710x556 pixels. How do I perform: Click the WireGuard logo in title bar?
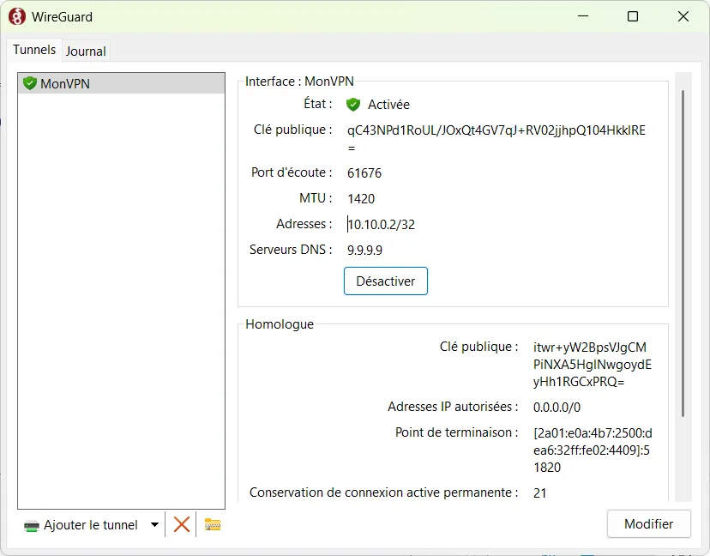pos(17,17)
